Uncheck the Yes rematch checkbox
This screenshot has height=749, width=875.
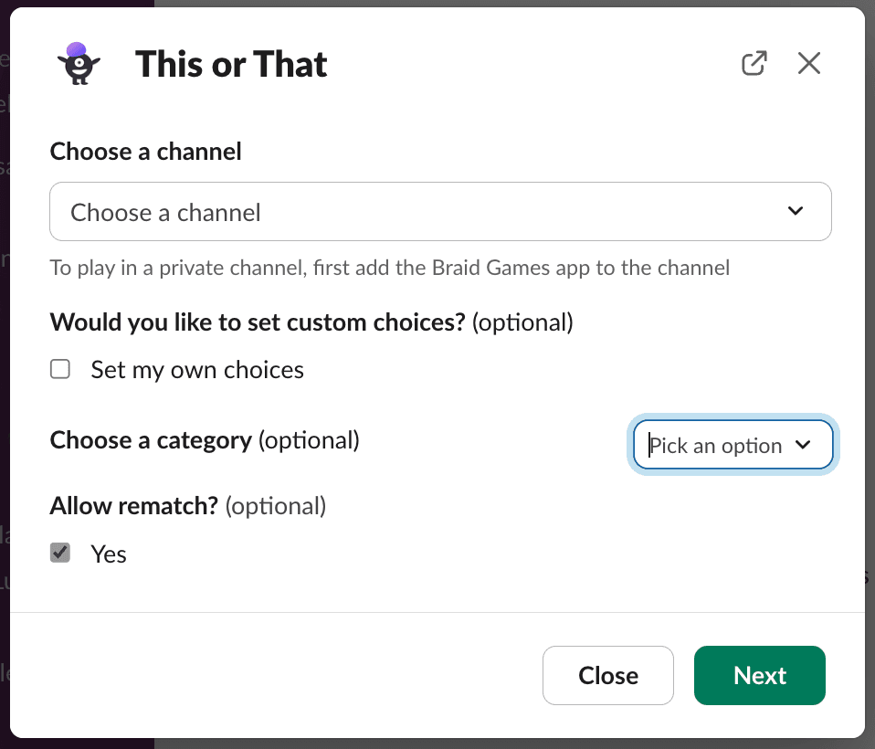[x=60, y=554]
